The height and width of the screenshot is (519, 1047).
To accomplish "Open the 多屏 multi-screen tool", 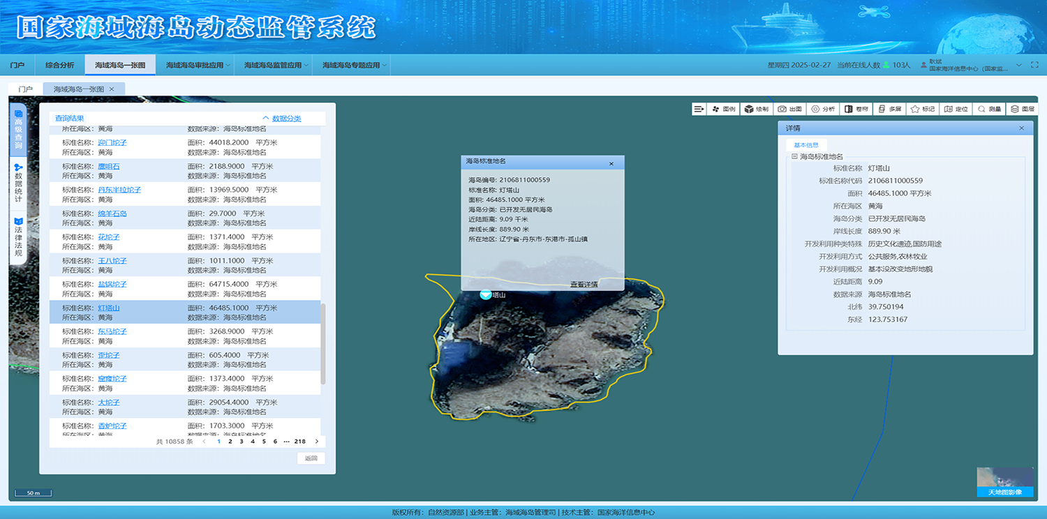I will click(x=890, y=109).
